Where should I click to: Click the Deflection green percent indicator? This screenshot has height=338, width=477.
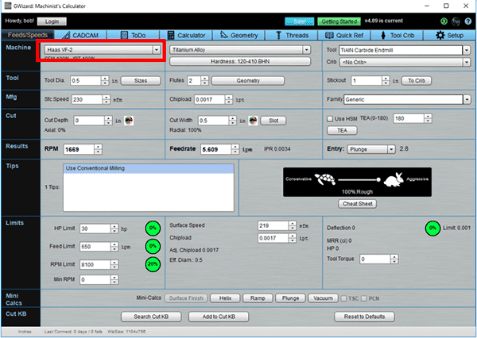pyautogui.click(x=432, y=228)
